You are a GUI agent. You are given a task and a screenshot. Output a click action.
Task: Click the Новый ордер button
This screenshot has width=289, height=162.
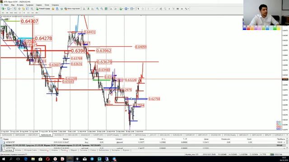(x=43, y=9)
